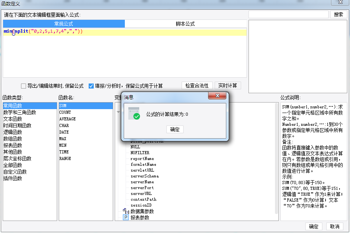
Task: Click the 数据集参数 tree icon
Action: pos(126,211)
